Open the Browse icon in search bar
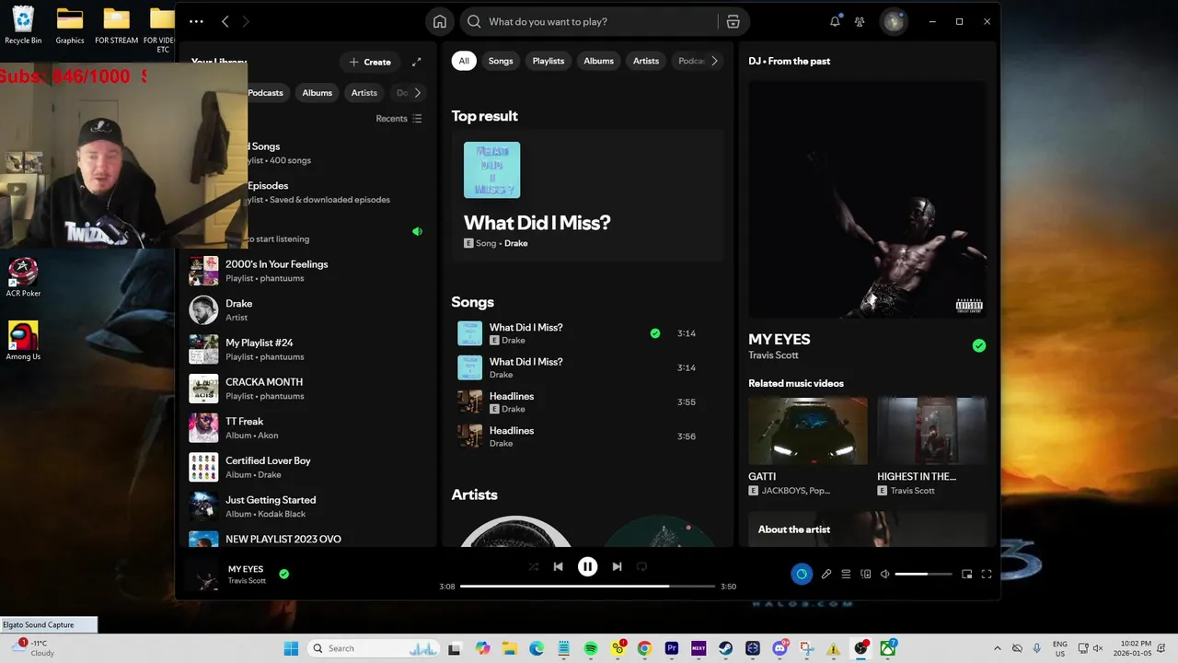 733,21
